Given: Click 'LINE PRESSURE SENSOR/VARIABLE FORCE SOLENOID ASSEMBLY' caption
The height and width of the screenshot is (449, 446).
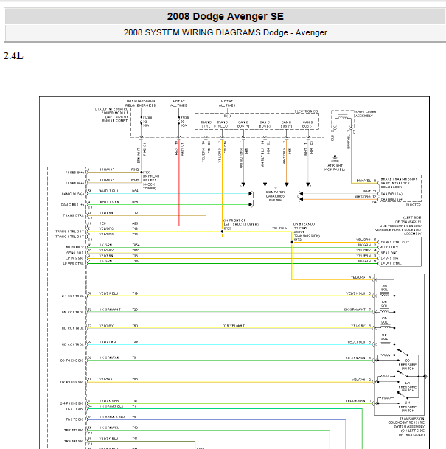Looking at the screenshot, I should click(398, 226).
